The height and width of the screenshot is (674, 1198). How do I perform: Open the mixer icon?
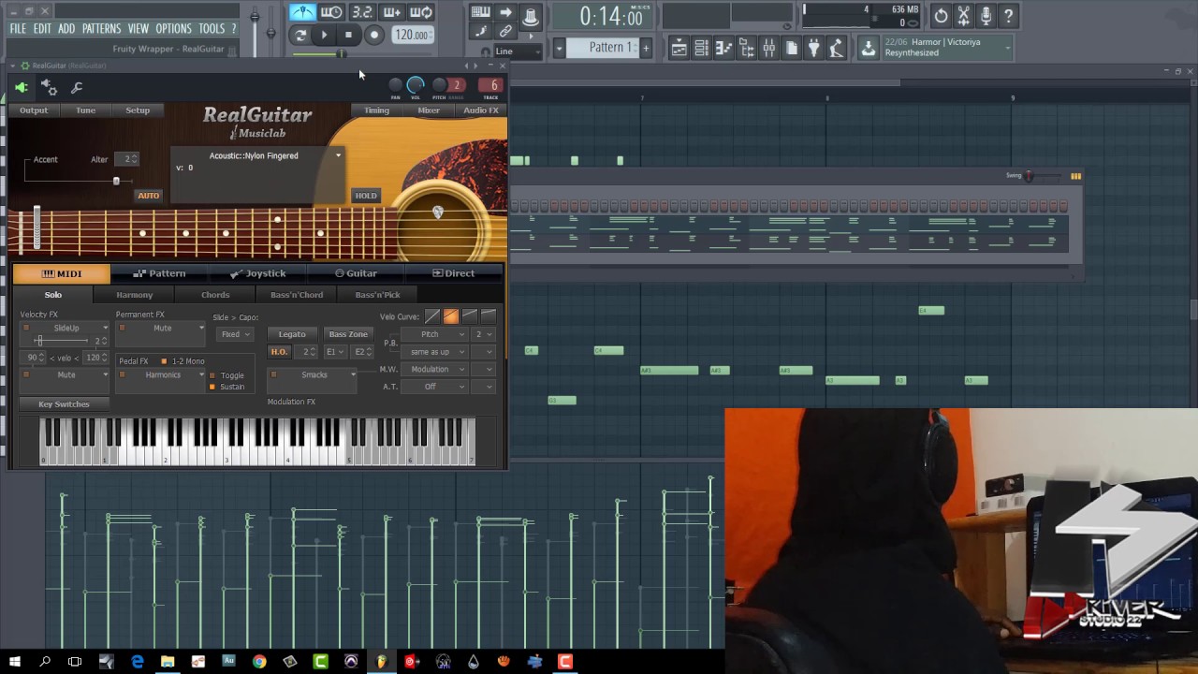[768, 49]
